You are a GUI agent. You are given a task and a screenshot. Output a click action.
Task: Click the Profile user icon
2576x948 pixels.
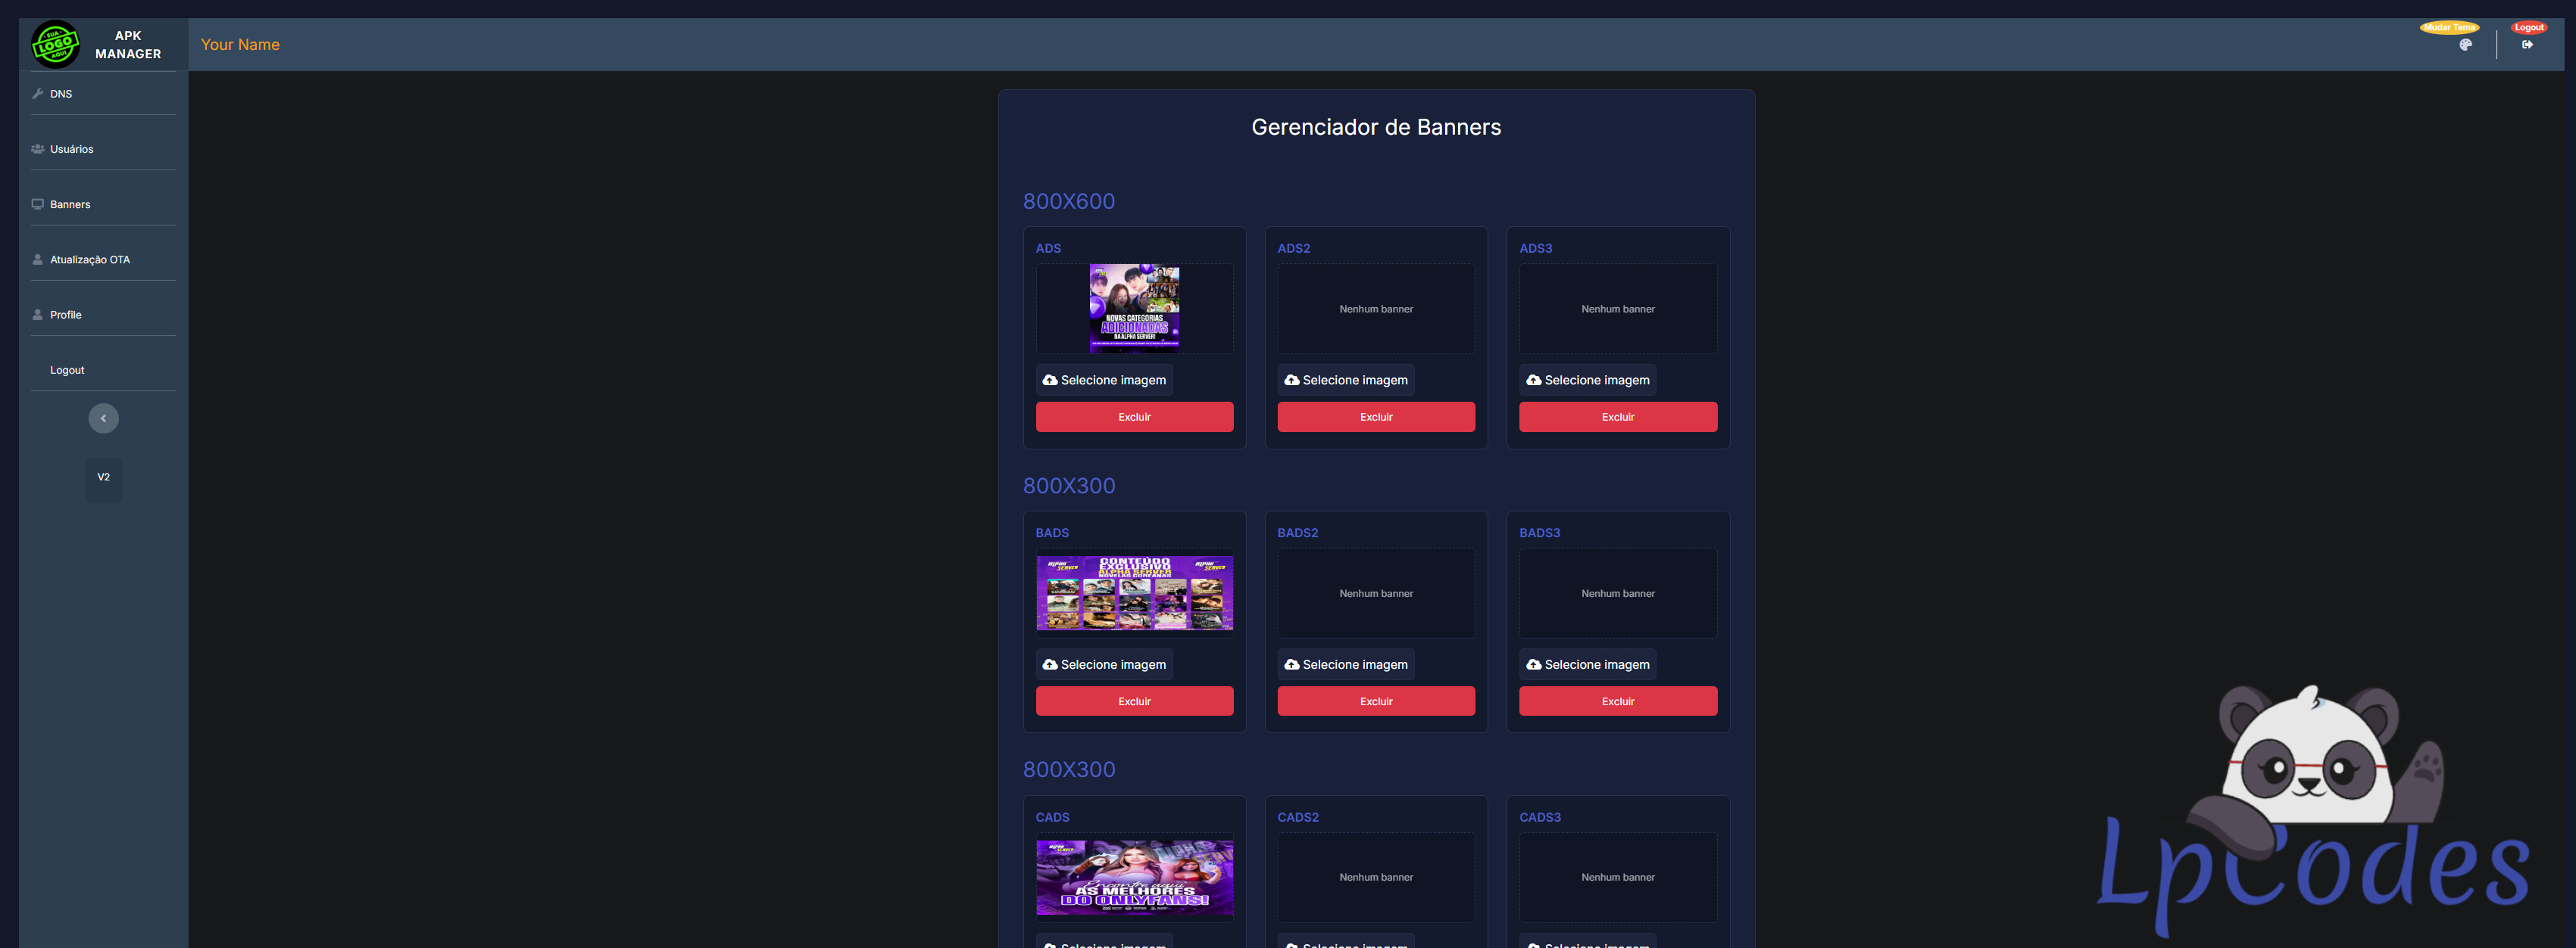tap(38, 315)
